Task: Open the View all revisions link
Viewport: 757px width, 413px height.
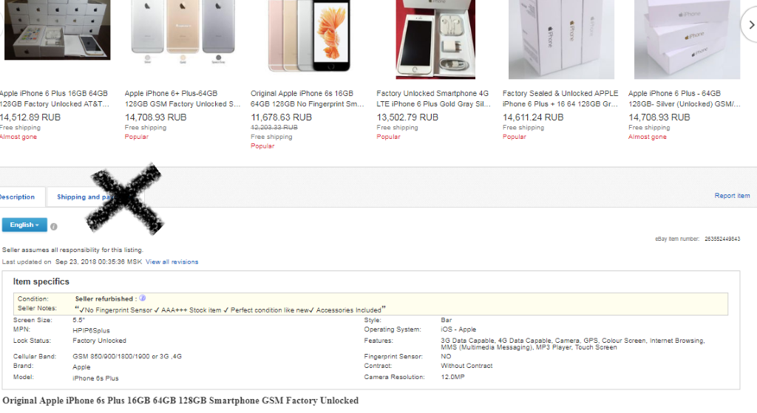Action: coord(172,262)
